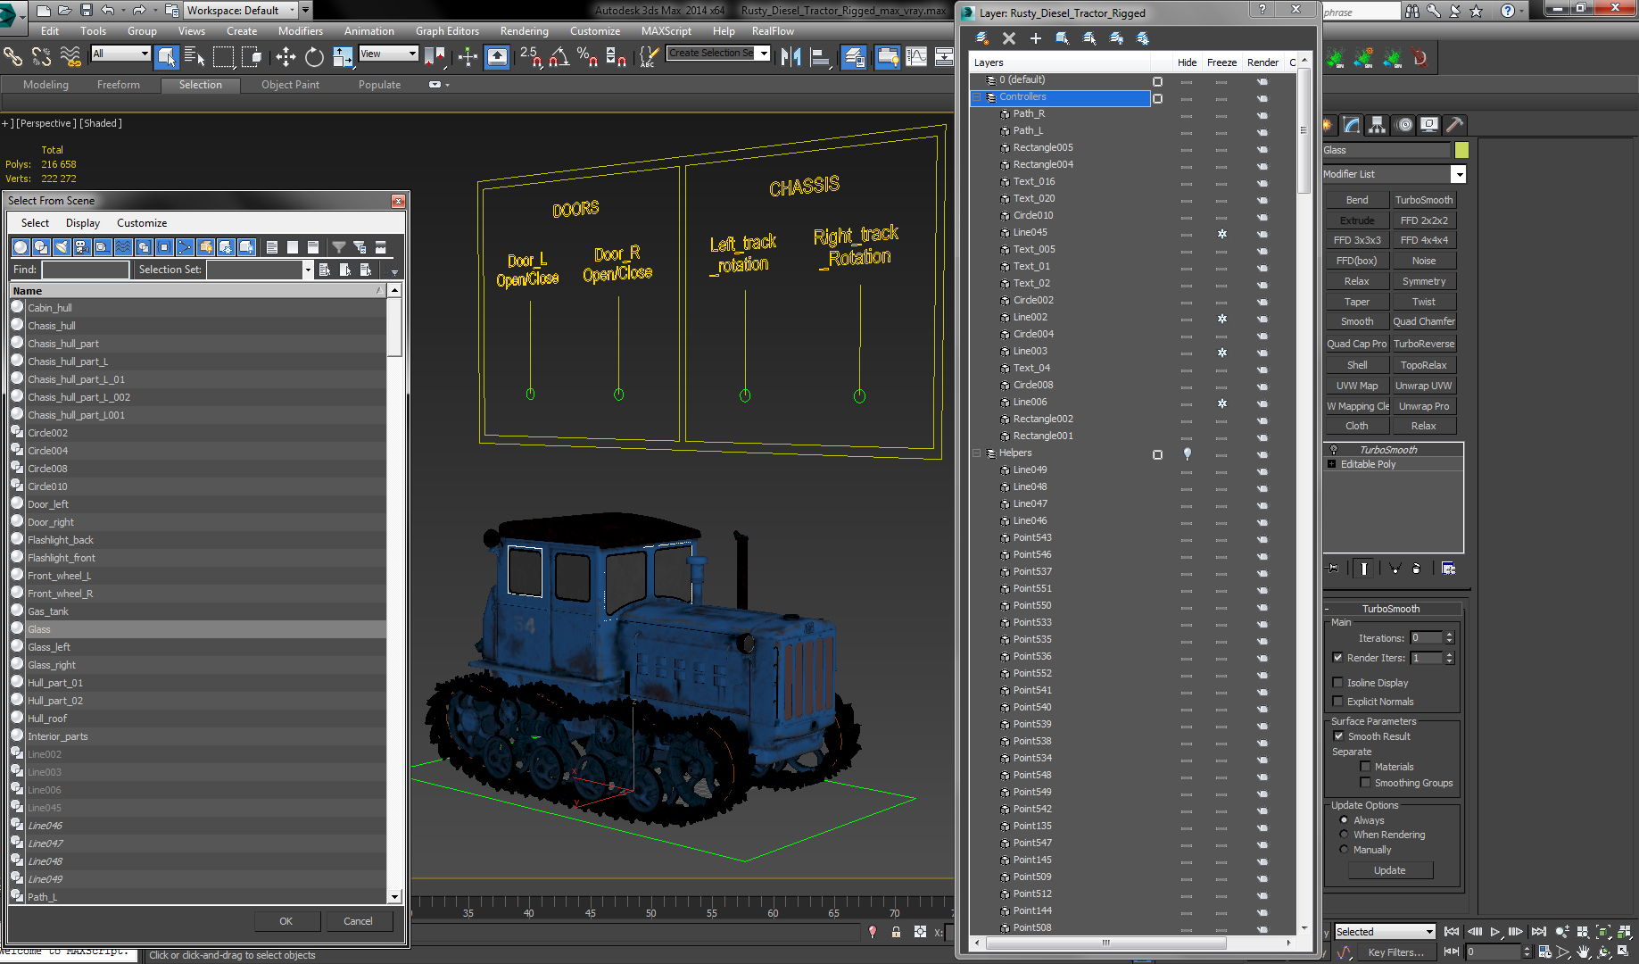The height and width of the screenshot is (964, 1639).
Task: Check Separate by Materials checkbox
Action: [1365, 767]
